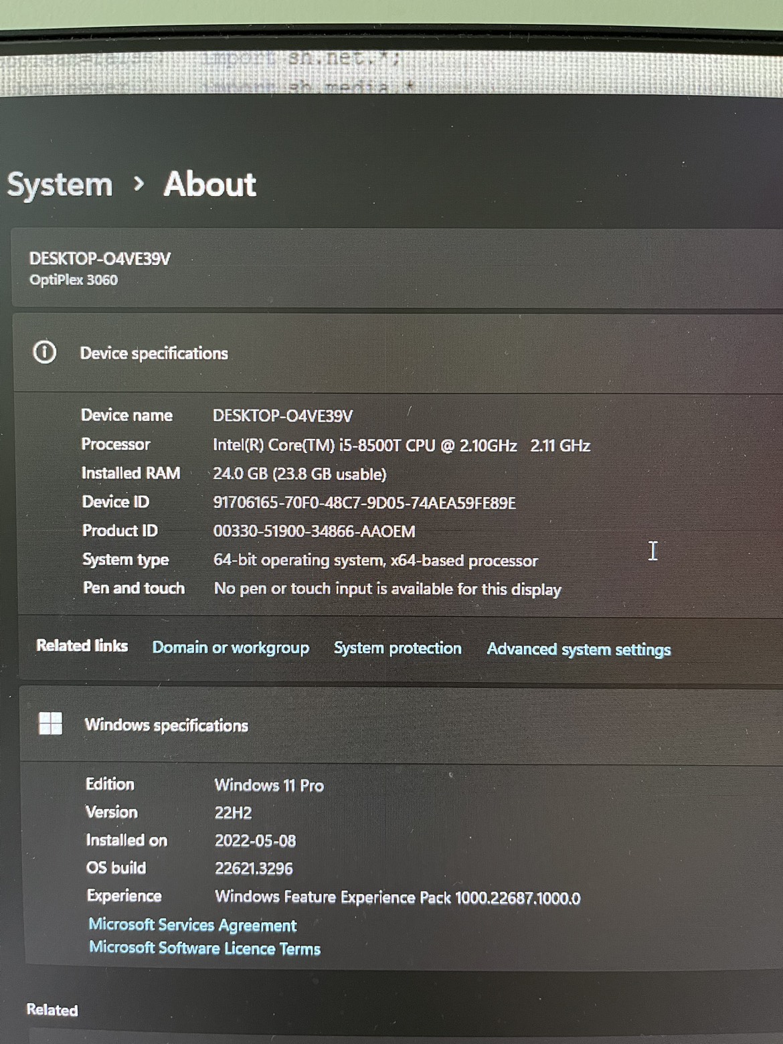The height and width of the screenshot is (1044, 783).
Task: Click the Installed RAM label
Action: (x=131, y=473)
